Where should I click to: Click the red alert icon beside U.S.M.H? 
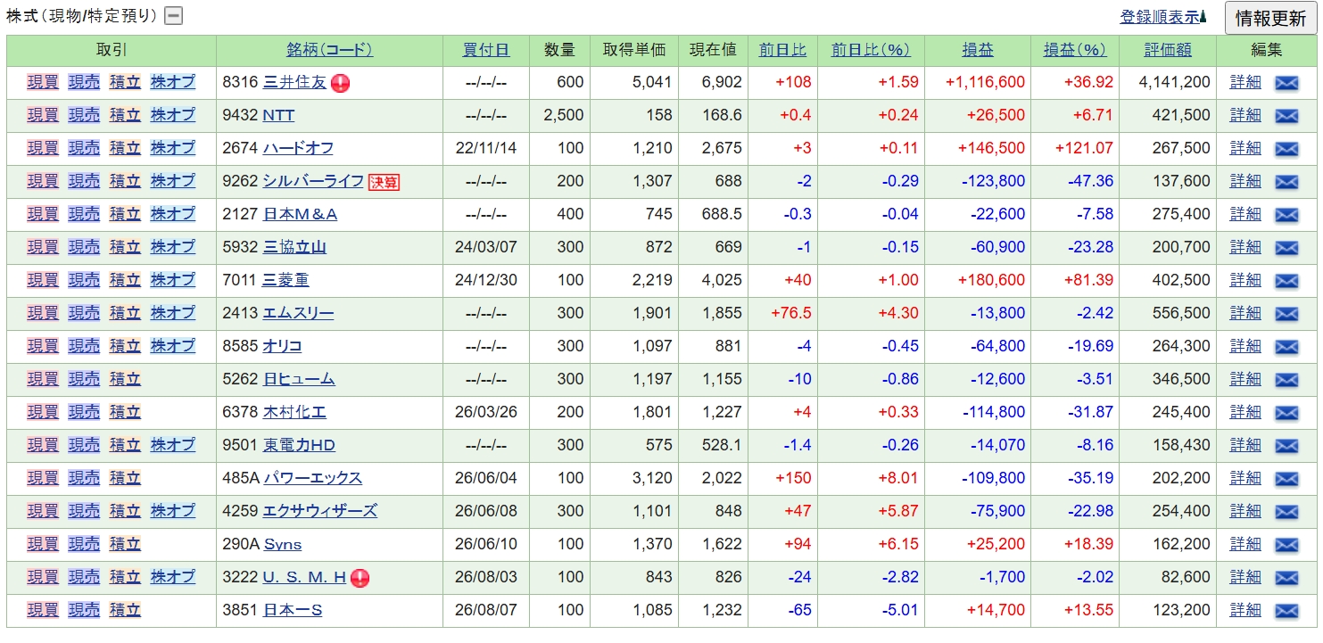[360, 578]
